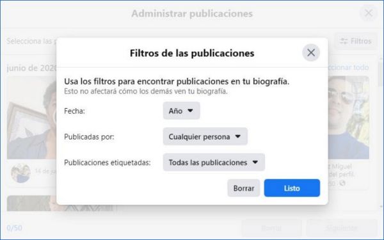Click the dimmed Borrar button in the bottom bar
The width and height of the screenshot is (384, 240).
click(271, 228)
